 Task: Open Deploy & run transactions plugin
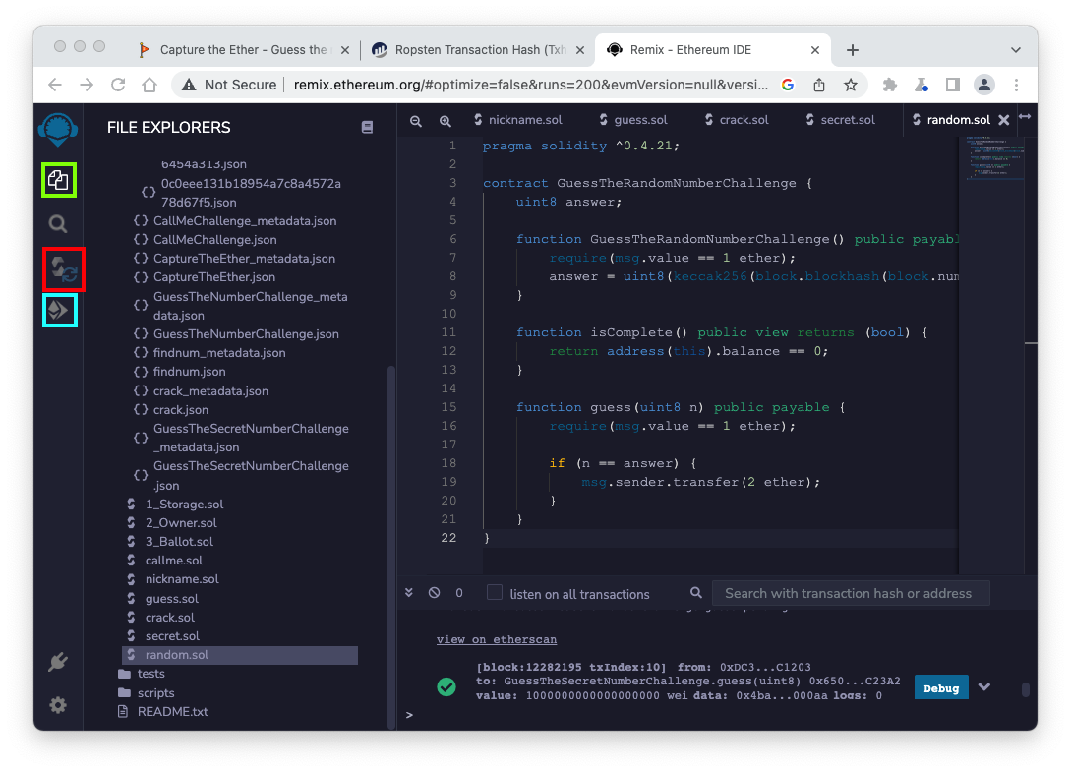pyautogui.click(x=59, y=311)
